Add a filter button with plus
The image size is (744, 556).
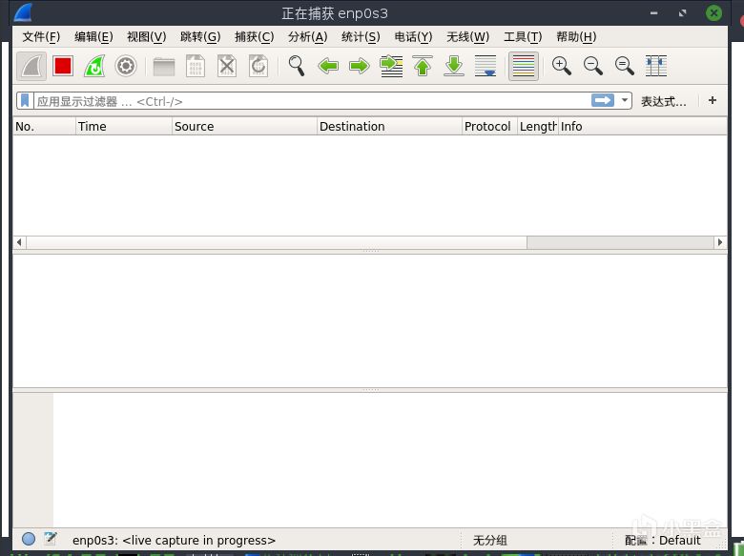pyautogui.click(x=713, y=100)
